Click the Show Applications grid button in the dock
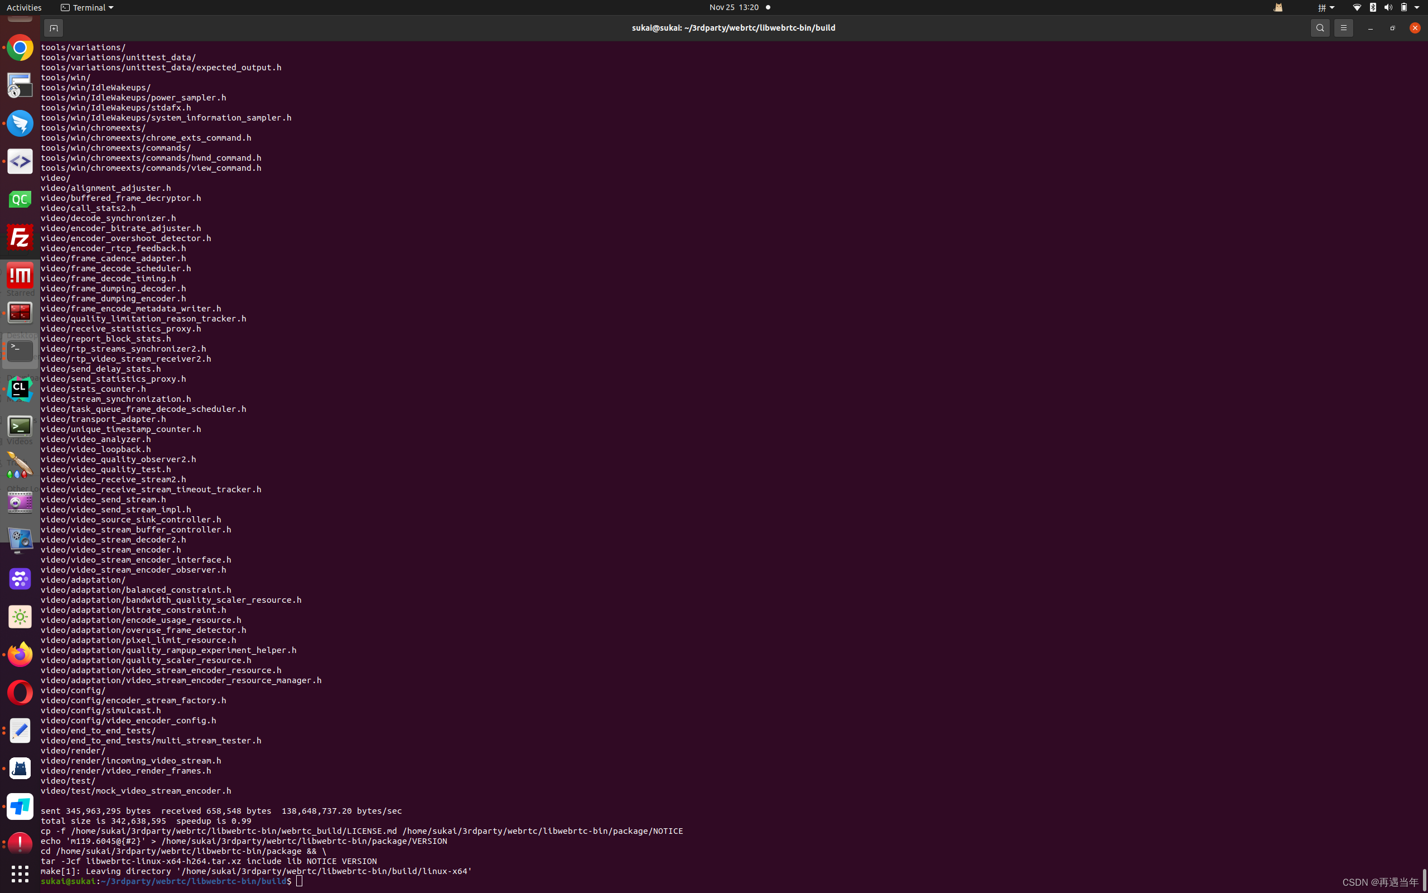The width and height of the screenshot is (1428, 893). tap(20, 873)
